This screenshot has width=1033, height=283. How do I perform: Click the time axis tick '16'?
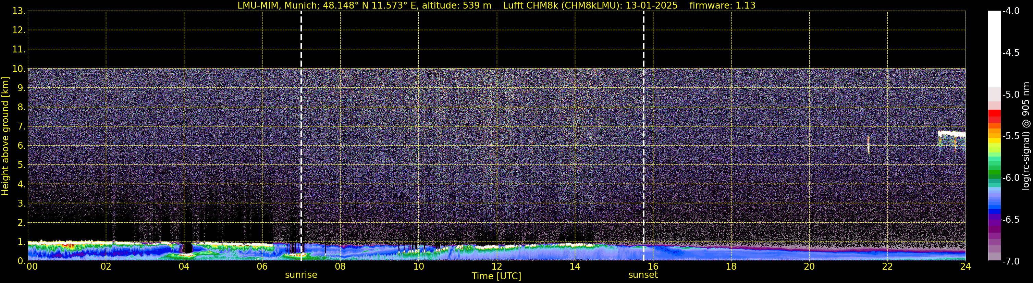(x=653, y=267)
